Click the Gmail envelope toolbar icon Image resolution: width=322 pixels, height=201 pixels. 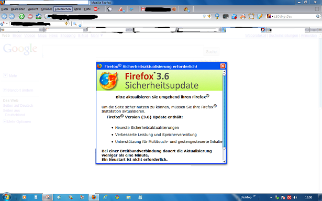coord(143,9)
